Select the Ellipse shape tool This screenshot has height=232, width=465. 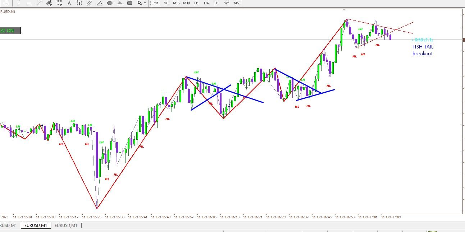tap(110, 3)
